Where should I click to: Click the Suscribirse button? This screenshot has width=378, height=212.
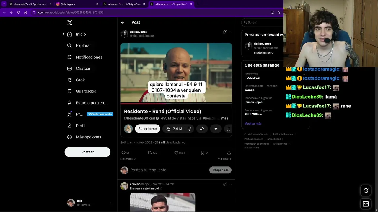[147, 129]
